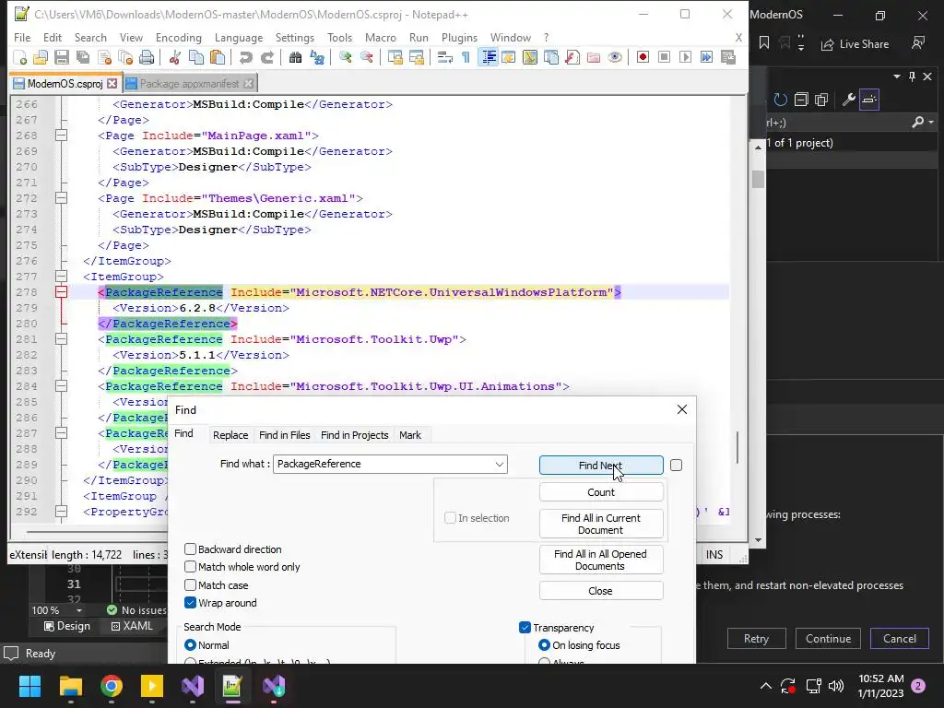Click the Find Next button
This screenshot has height=708, width=944.
(601, 466)
